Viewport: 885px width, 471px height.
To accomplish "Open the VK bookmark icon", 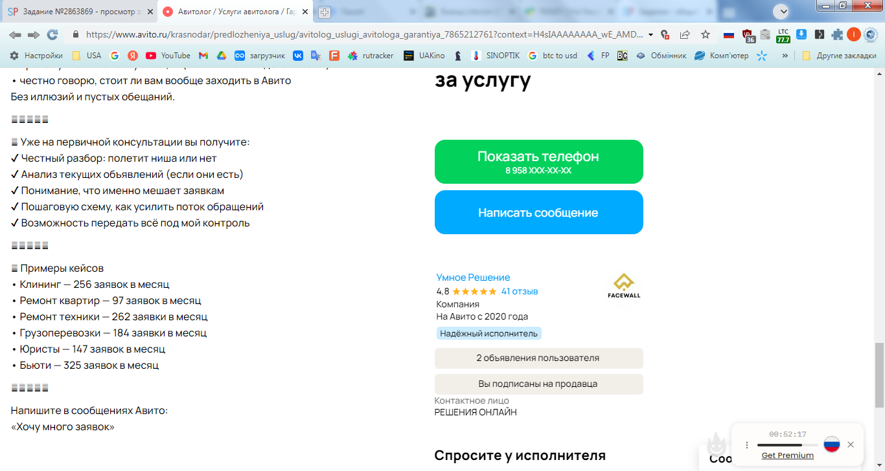I will (x=298, y=56).
